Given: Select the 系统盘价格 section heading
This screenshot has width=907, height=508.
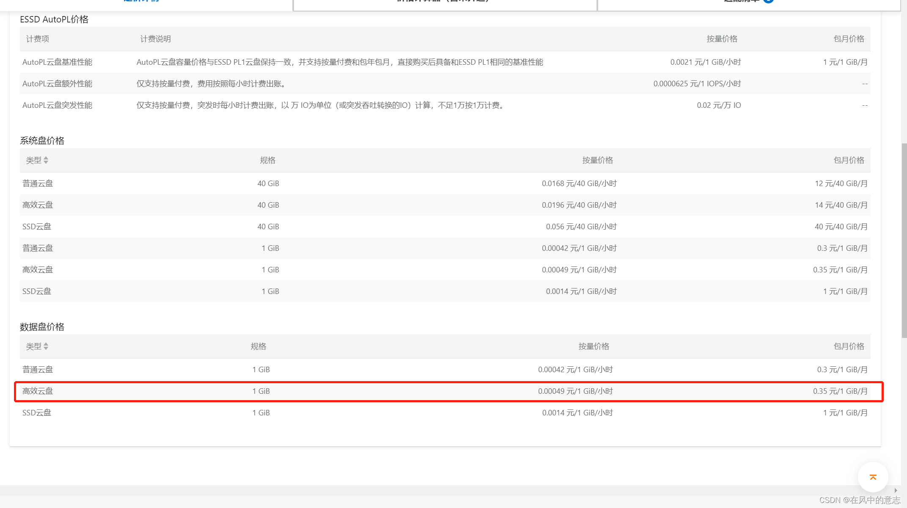Looking at the screenshot, I should 42,141.
